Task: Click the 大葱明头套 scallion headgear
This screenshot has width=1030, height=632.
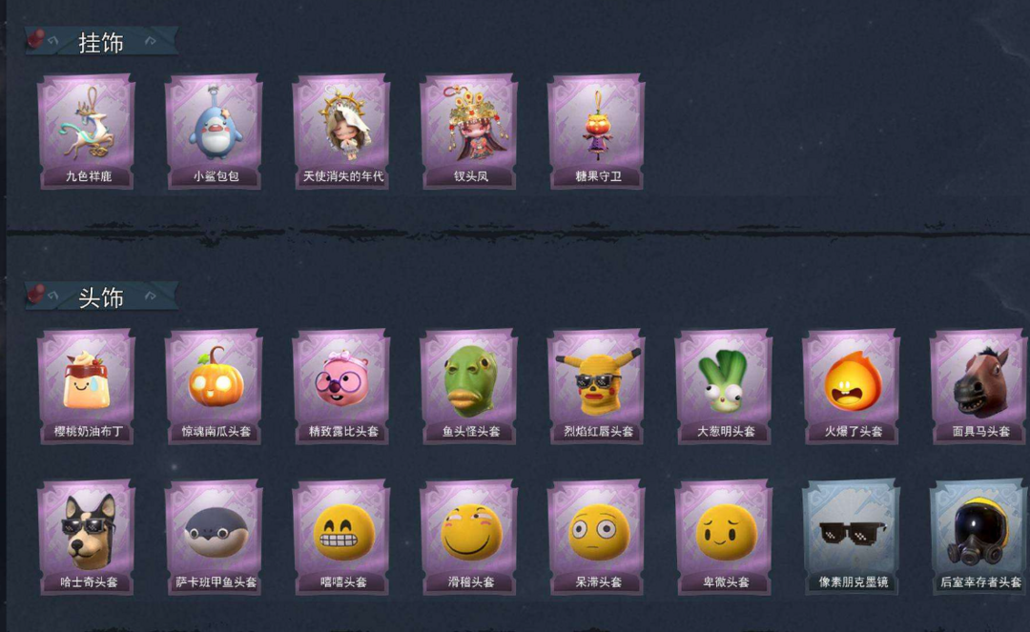Action: click(x=725, y=387)
